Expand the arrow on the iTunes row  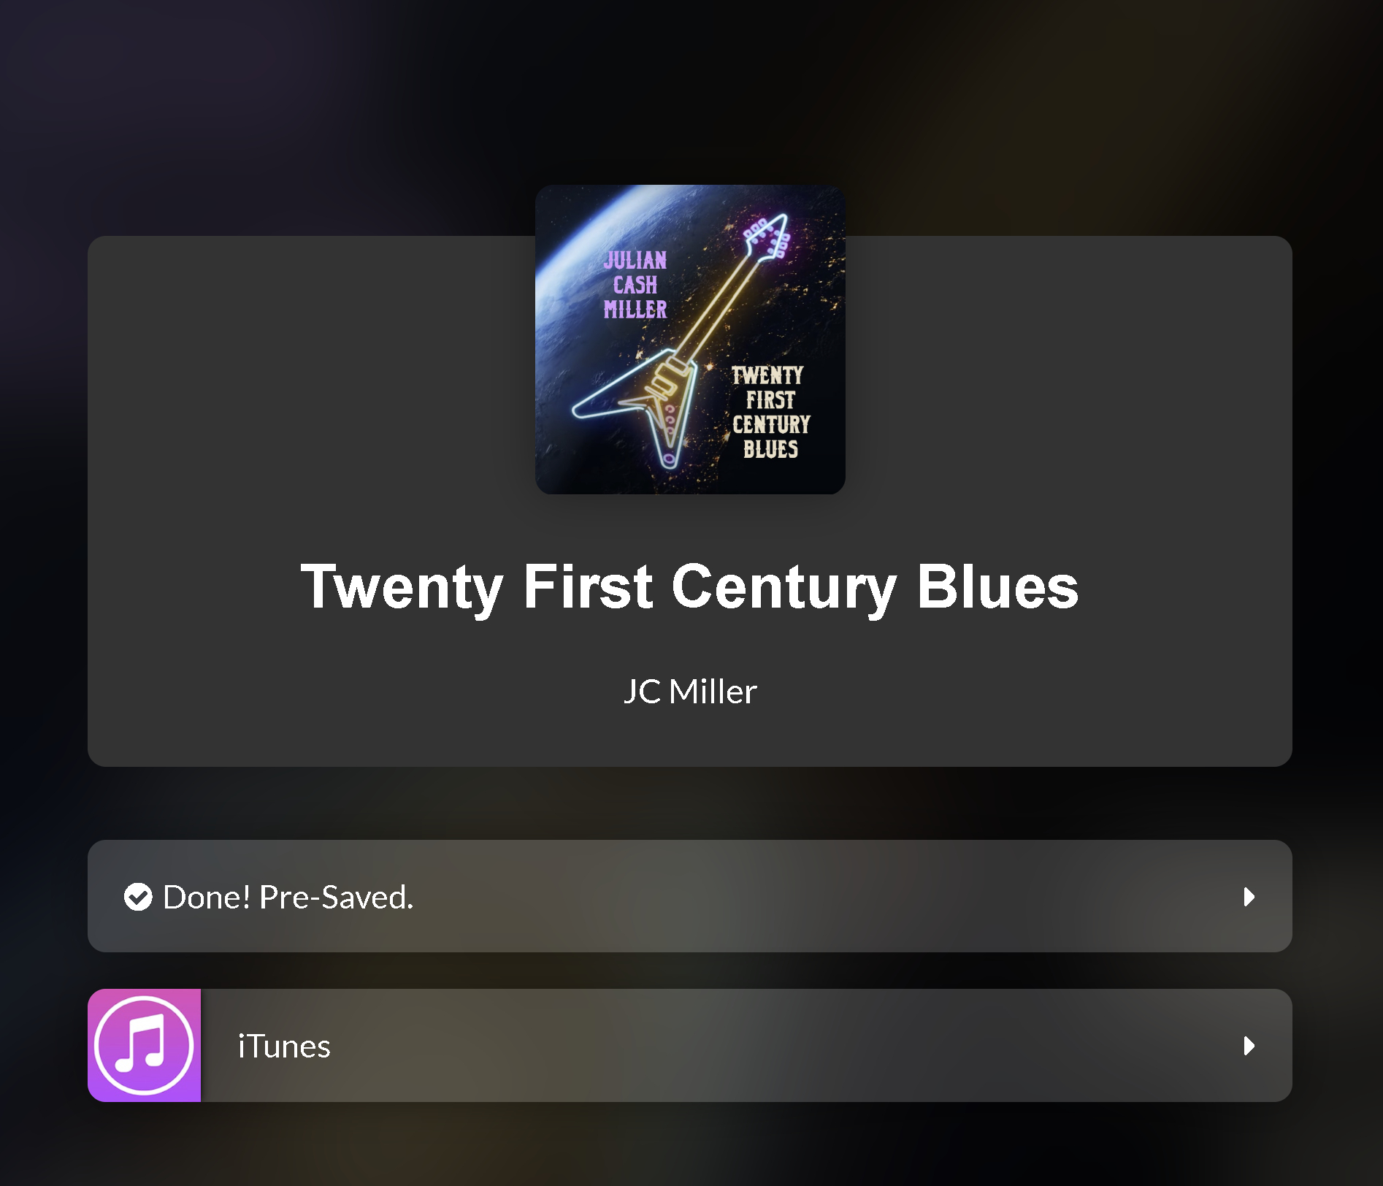tap(1249, 1046)
